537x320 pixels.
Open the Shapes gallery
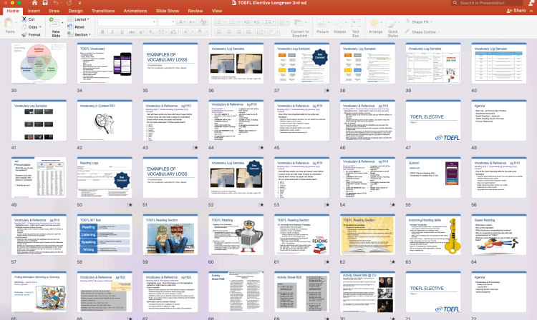pos(339,22)
